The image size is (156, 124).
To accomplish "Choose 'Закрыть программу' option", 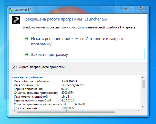I will tap(84, 54).
